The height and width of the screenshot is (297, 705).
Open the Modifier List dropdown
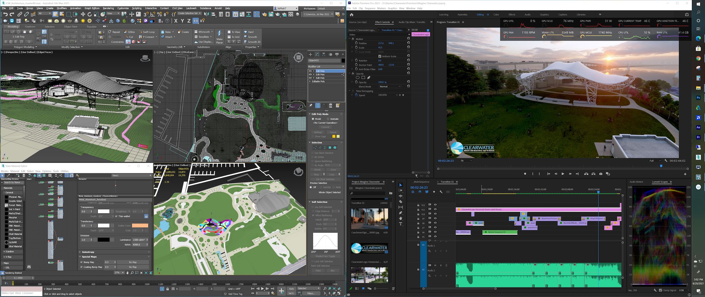[x=326, y=66]
